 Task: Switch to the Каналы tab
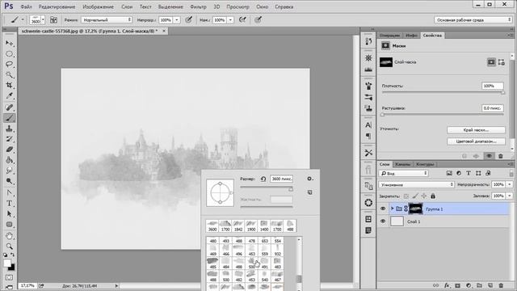[402, 164]
